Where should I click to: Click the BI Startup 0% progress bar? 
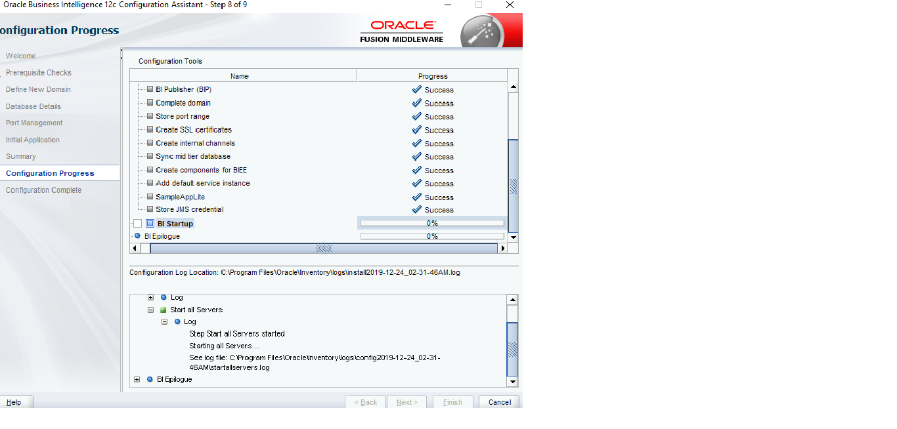[432, 224]
